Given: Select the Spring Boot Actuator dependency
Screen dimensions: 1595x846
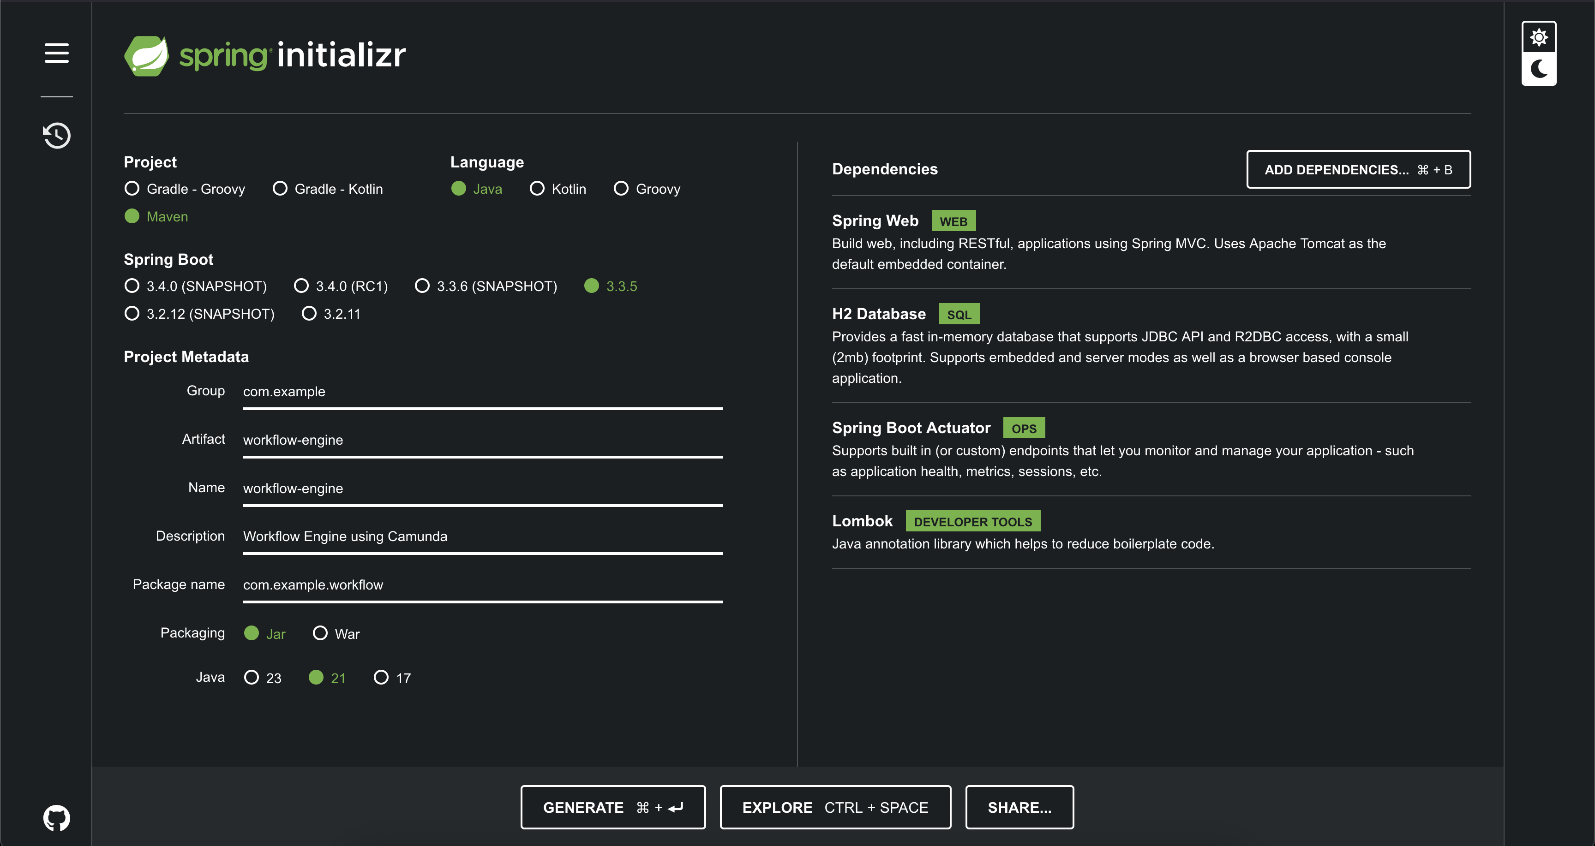Looking at the screenshot, I should pos(911,428).
